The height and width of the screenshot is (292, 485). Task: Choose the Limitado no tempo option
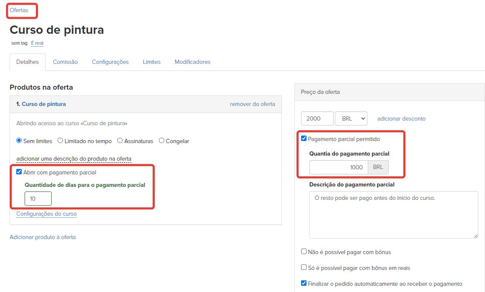coord(60,141)
